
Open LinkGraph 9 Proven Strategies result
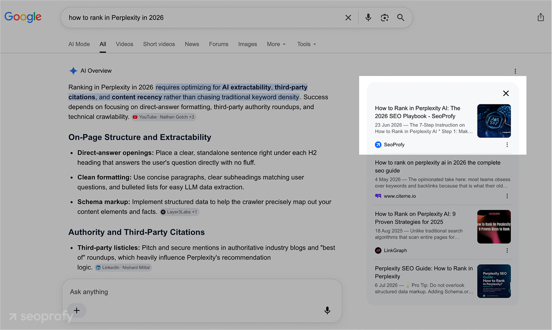click(x=415, y=218)
